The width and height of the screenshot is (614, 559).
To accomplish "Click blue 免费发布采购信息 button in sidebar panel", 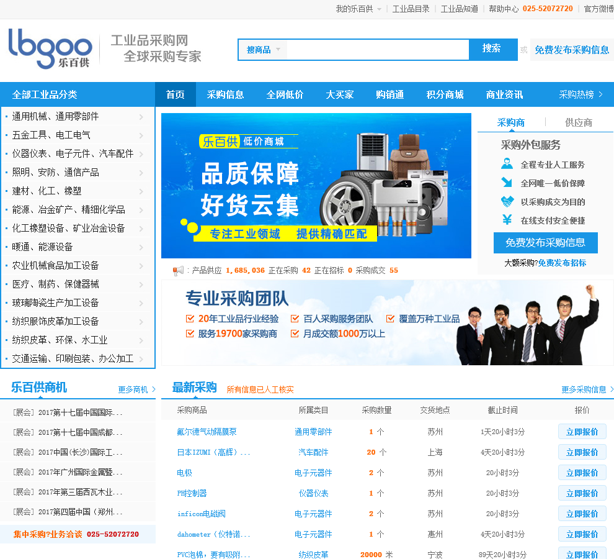I will point(546,243).
